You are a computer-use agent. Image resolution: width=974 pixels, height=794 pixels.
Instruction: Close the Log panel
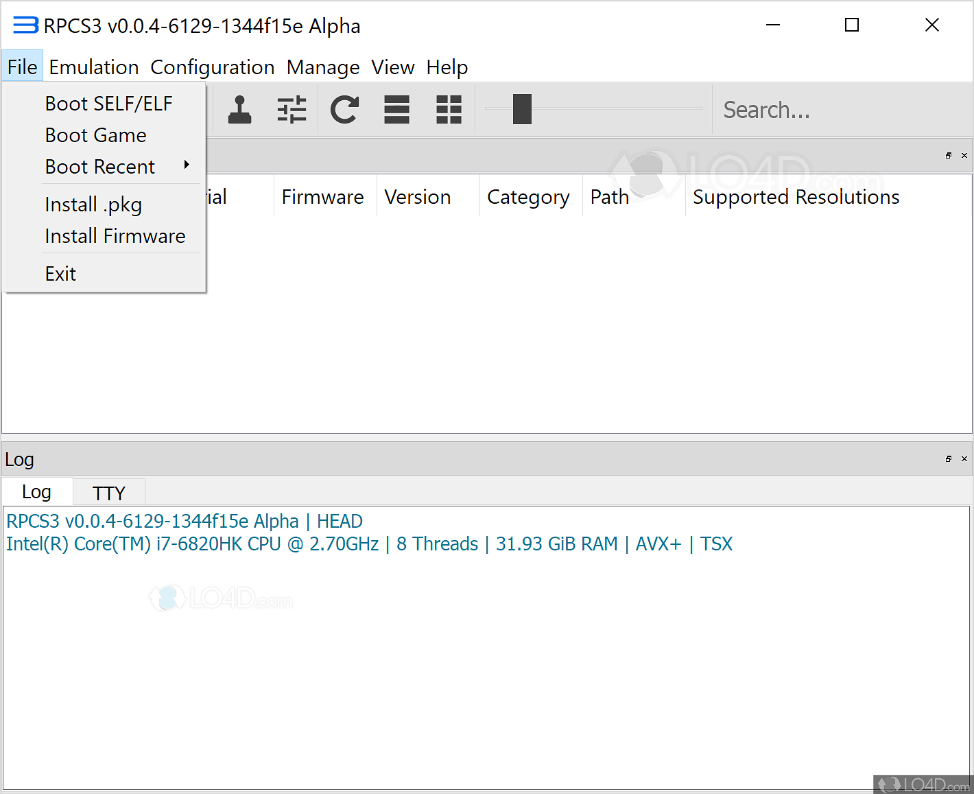point(964,459)
